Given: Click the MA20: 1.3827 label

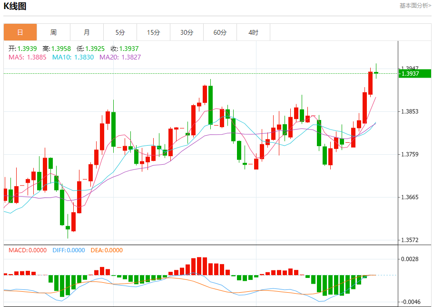Looking at the screenshot, I should (x=120, y=57).
